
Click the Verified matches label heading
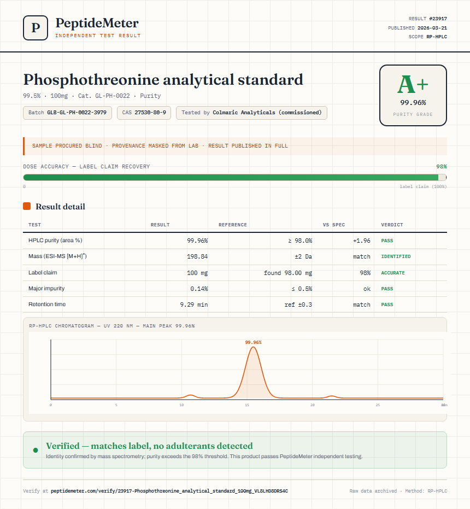[x=149, y=446]
